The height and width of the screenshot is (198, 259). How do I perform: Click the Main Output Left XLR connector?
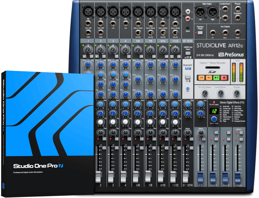(x=200, y=12)
